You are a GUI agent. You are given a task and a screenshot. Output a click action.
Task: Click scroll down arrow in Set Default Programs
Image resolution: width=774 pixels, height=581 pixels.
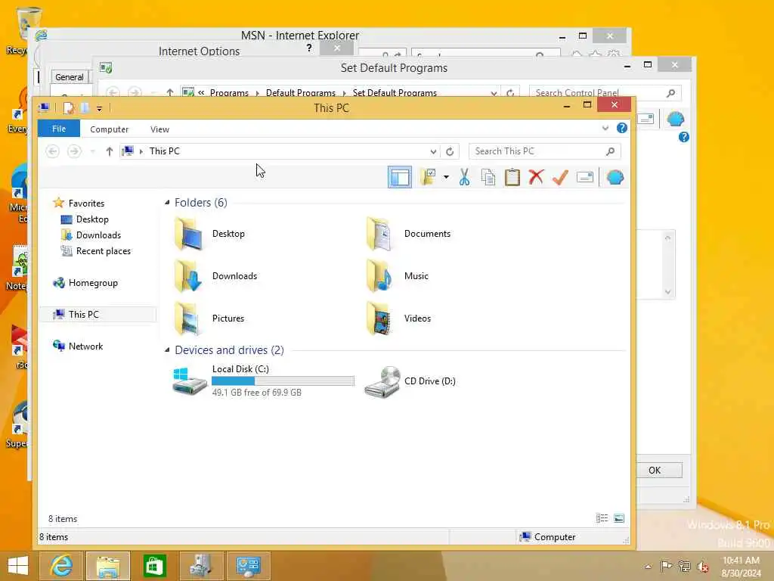[668, 291]
